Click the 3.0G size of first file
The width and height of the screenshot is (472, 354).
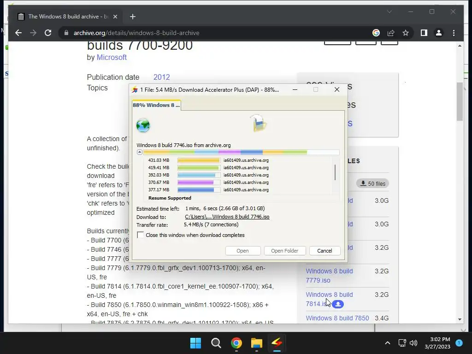(382, 201)
